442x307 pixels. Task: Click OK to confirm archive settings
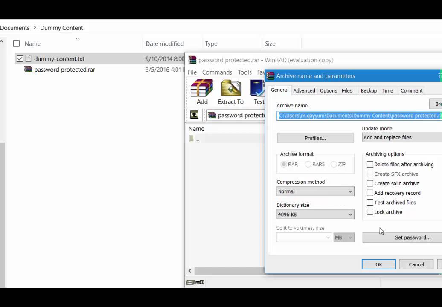pyautogui.click(x=378, y=264)
